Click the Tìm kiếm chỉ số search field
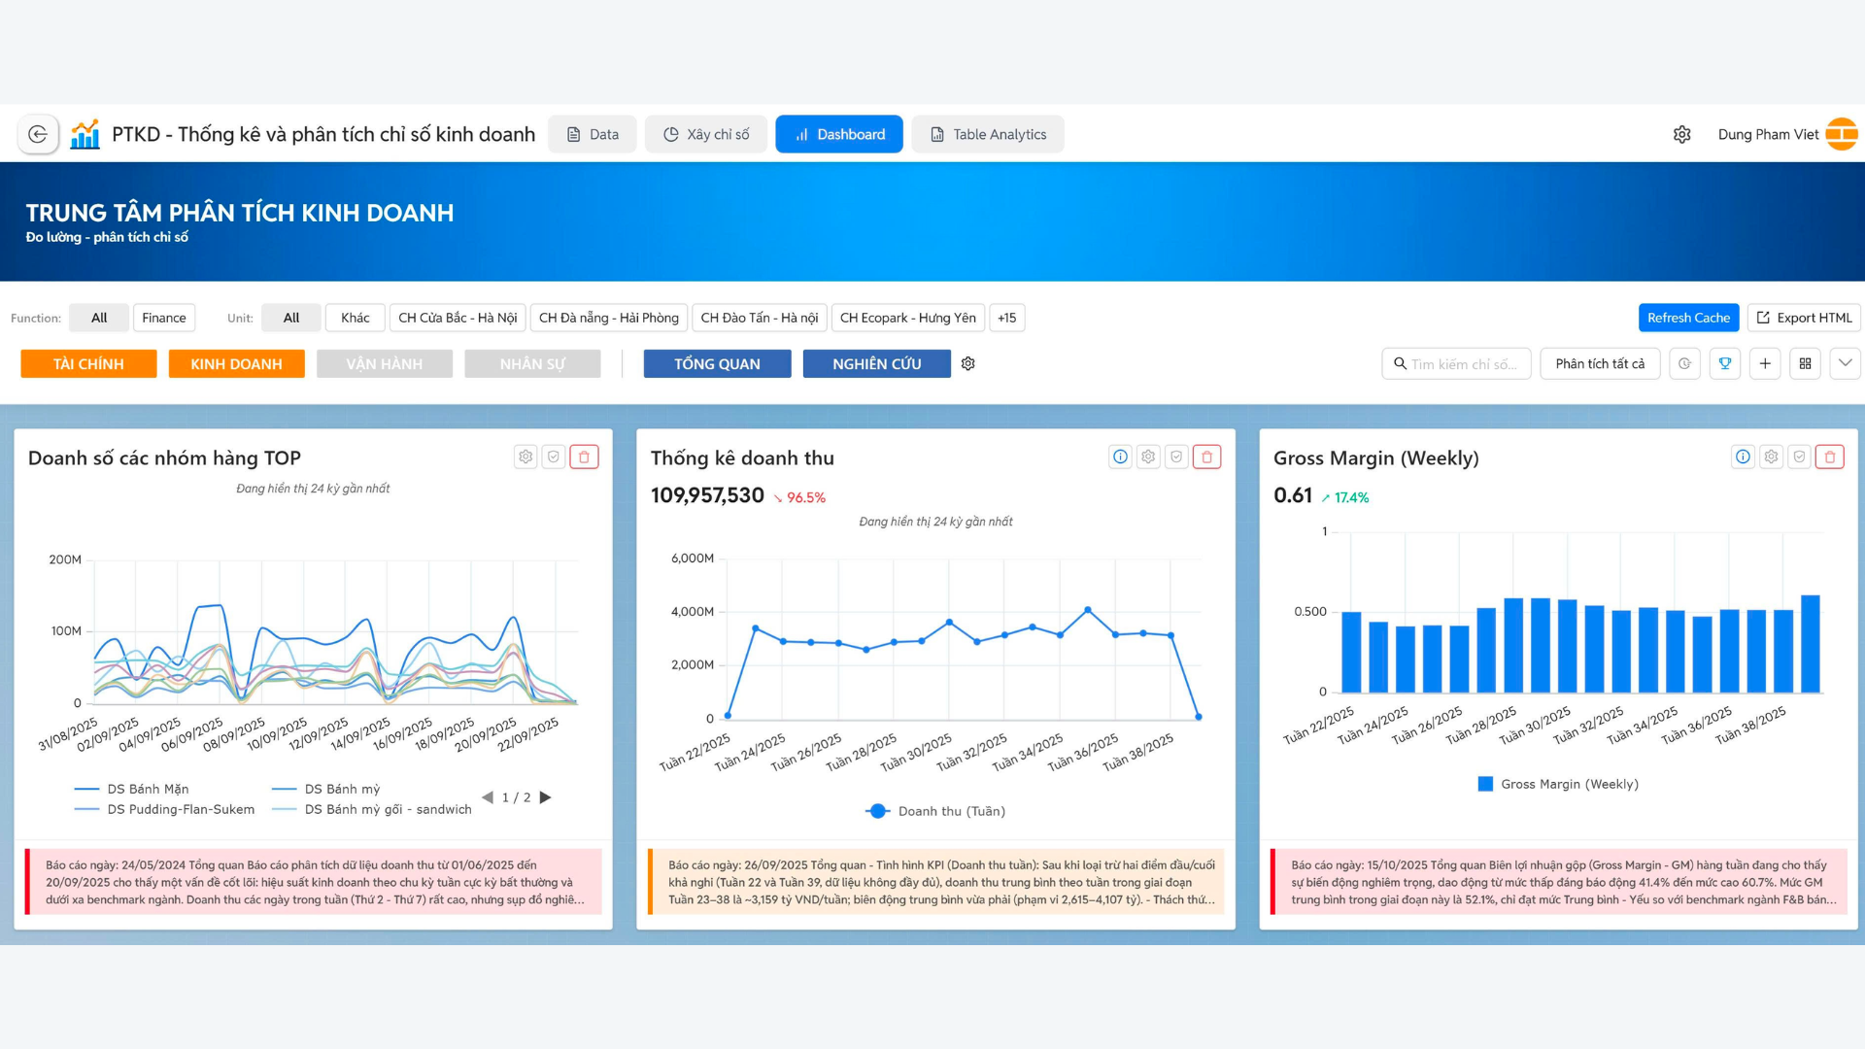 pyautogui.click(x=1456, y=363)
